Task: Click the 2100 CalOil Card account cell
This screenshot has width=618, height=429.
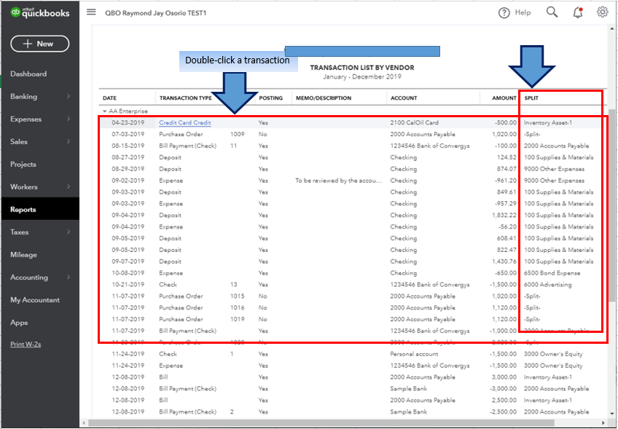Action: [x=414, y=122]
